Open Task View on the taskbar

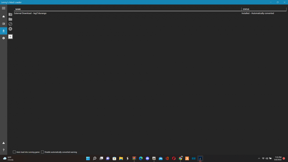click(101, 158)
